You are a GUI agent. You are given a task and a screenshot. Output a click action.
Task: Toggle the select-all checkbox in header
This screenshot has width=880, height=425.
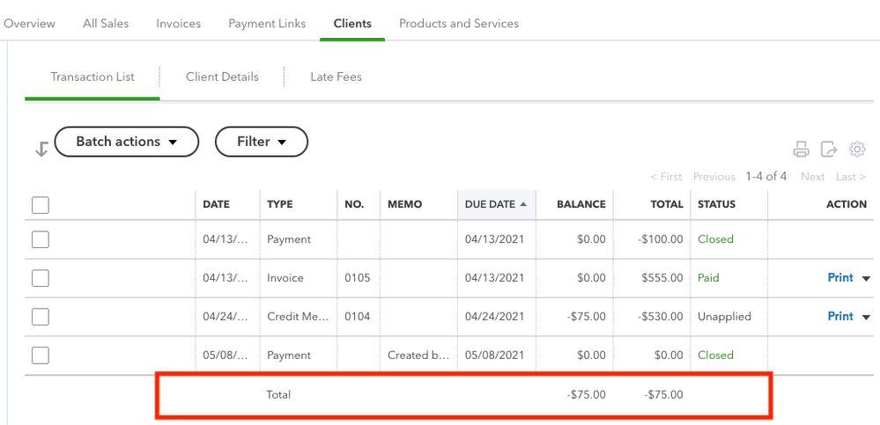coord(41,205)
